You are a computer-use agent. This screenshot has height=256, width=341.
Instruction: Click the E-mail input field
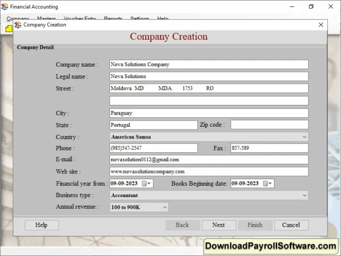(209, 160)
